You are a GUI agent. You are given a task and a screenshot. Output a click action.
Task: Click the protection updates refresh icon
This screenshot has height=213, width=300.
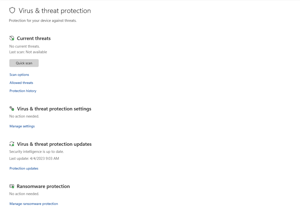coord(12,144)
